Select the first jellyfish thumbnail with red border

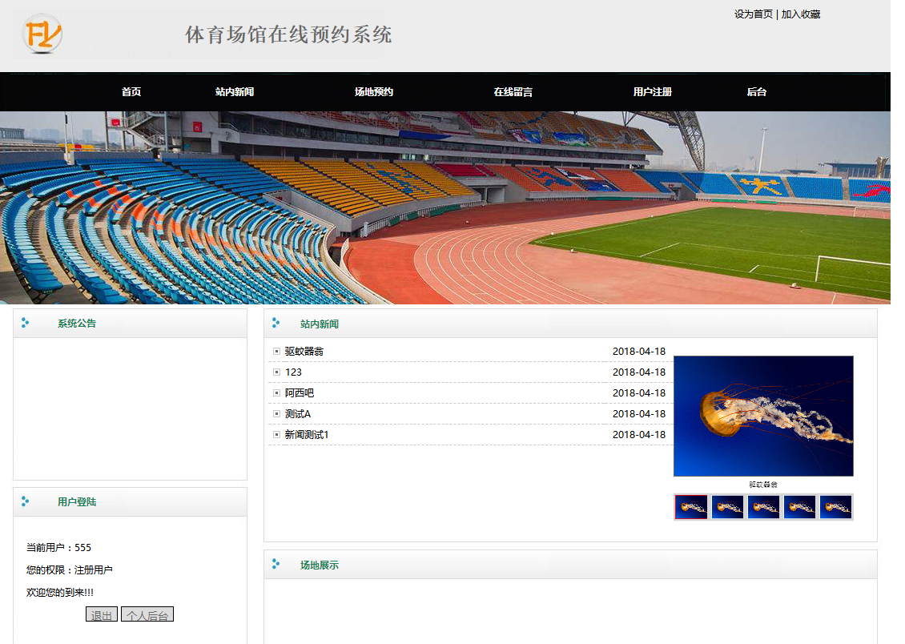pos(691,507)
